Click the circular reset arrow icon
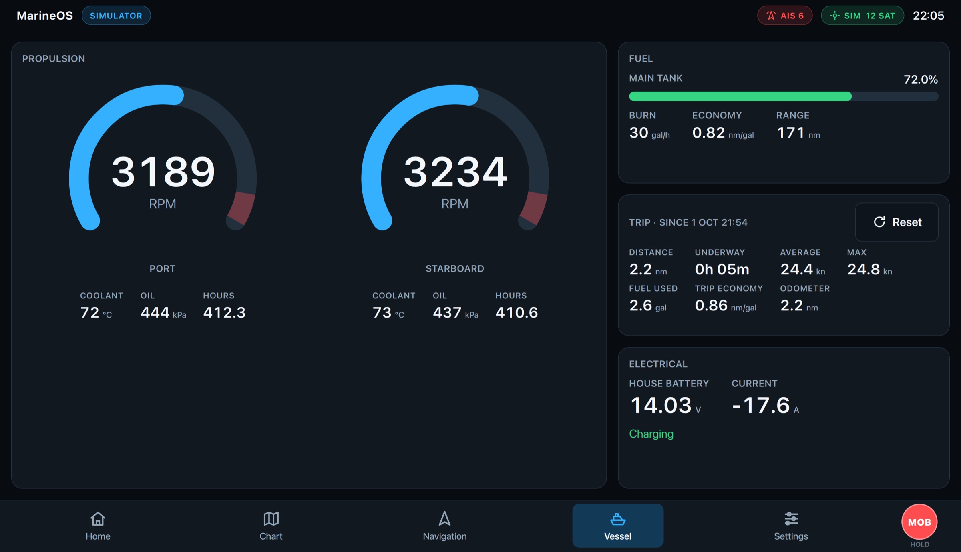This screenshot has width=961, height=552. coord(879,222)
